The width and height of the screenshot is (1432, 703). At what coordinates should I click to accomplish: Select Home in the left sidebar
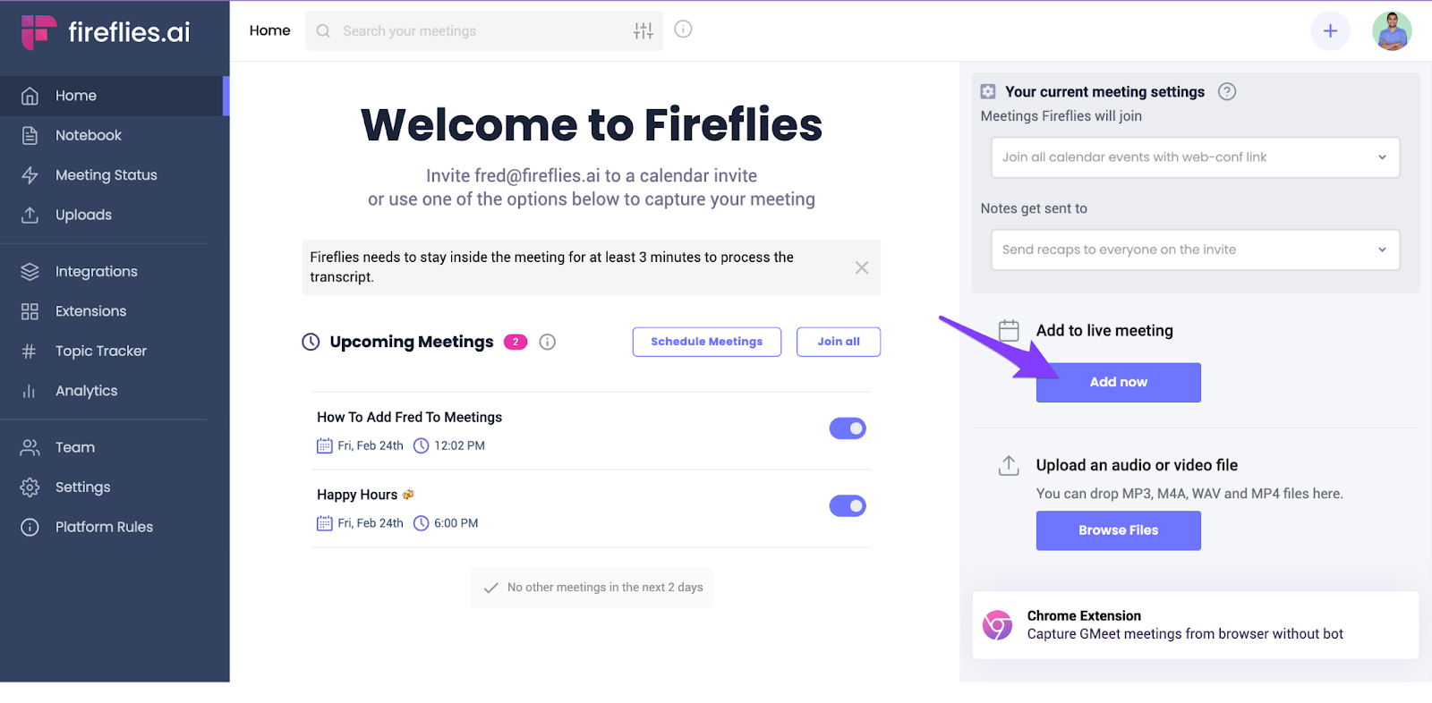pyautogui.click(x=76, y=95)
